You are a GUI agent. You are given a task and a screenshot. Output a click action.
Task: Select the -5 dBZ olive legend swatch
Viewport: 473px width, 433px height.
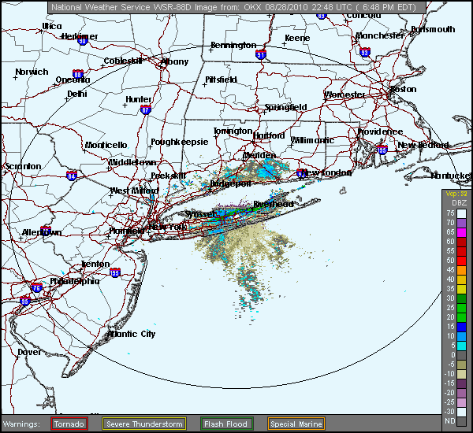pos(461,365)
